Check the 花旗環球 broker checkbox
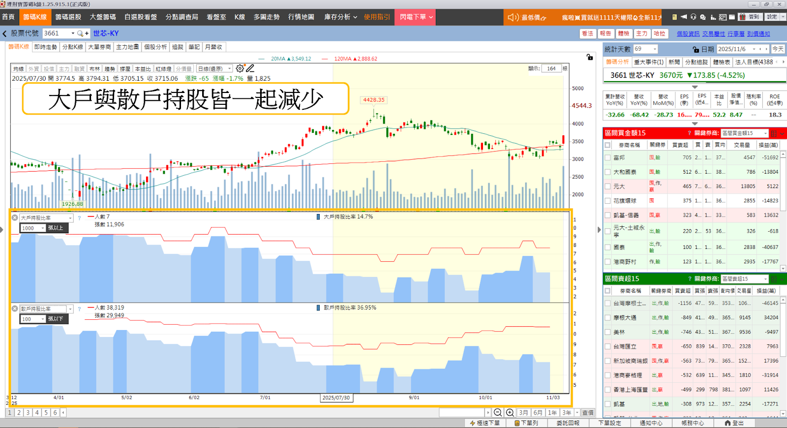 point(607,201)
